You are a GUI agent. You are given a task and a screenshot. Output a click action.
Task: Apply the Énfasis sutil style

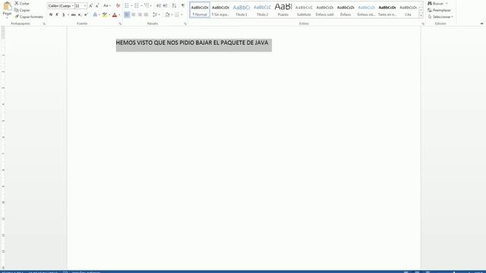point(324,10)
